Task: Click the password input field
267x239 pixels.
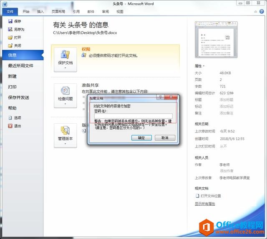Action: tap(133, 116)
